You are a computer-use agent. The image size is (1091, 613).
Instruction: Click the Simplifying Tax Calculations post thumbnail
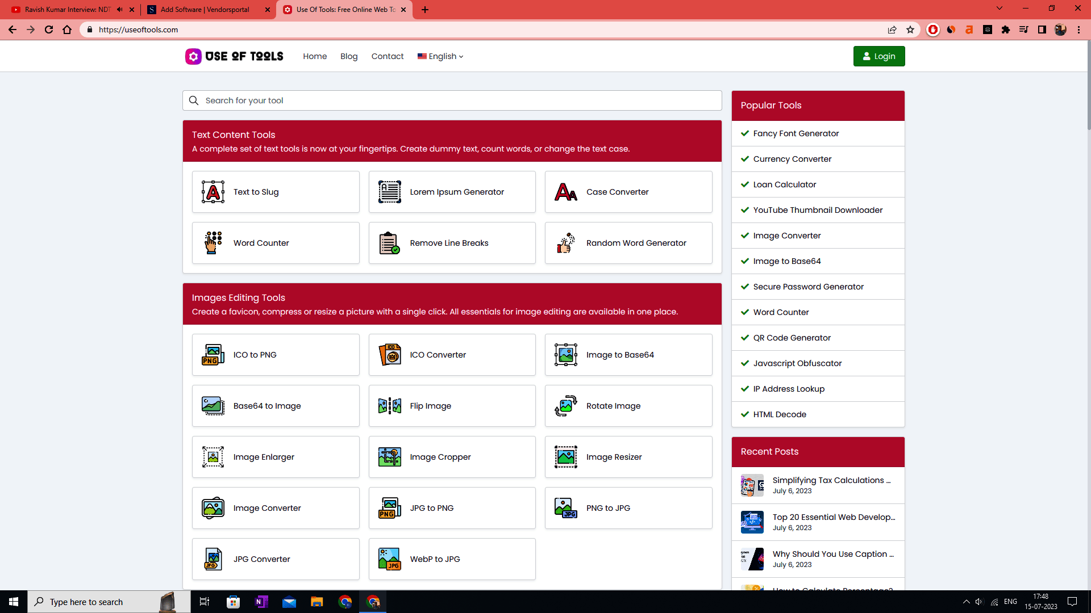[x=751, y=485]
